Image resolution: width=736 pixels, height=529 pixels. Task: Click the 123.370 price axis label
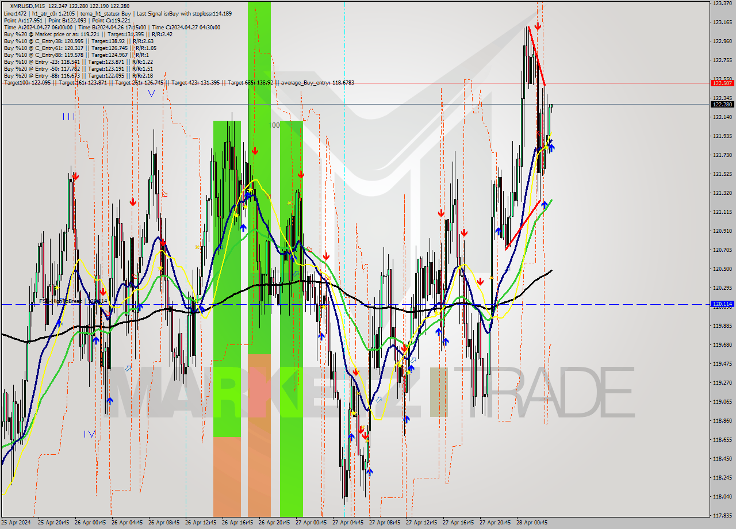tap(722, 3)
